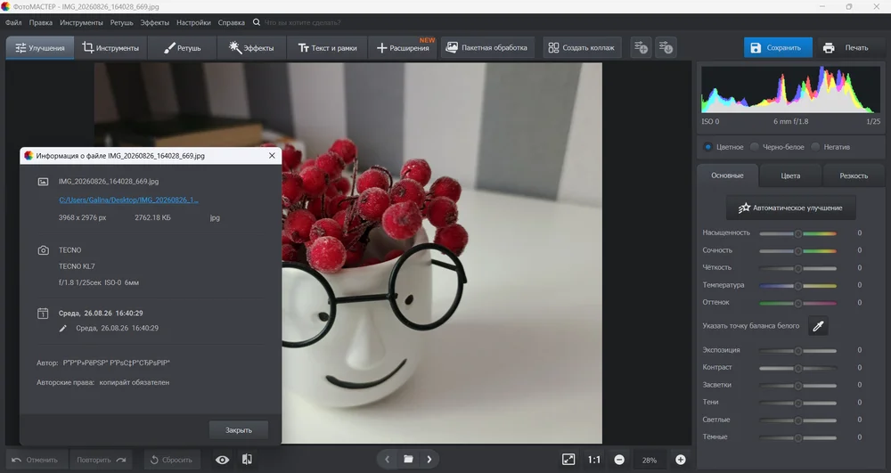Image resolution: width=891 pixels, height=473 pixels.
Task: Click the before/after compare icon
Action: point(247,460)
